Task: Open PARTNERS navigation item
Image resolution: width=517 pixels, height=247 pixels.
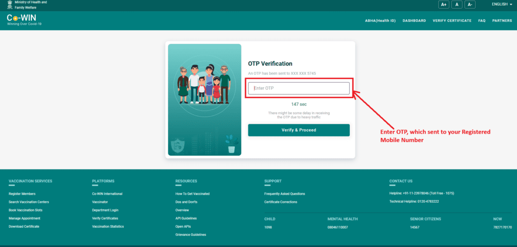Action: [502, 21]
